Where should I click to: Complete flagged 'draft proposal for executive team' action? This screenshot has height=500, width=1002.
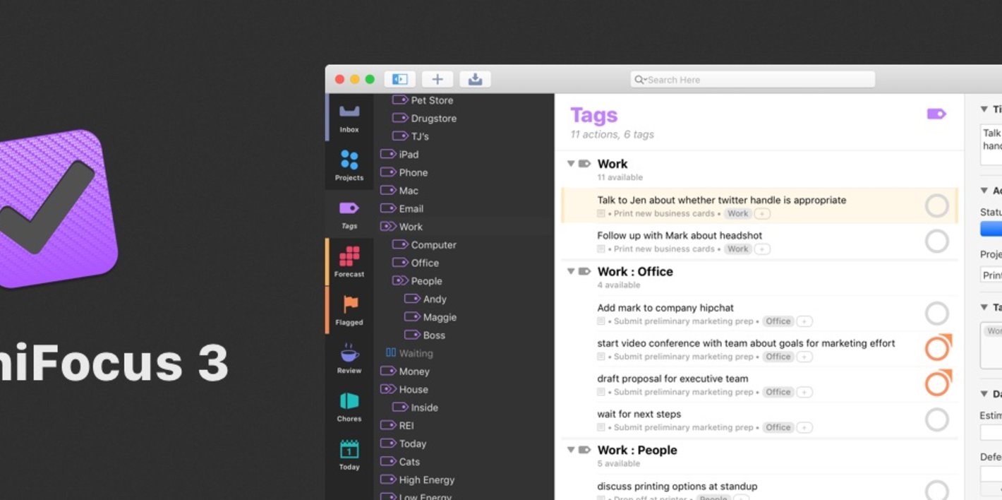coord(938,383)
